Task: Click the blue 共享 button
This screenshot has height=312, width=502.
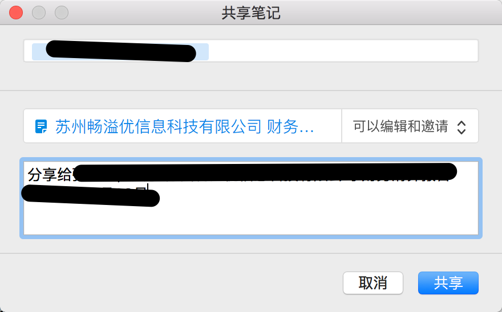Action: pos(448,283)
